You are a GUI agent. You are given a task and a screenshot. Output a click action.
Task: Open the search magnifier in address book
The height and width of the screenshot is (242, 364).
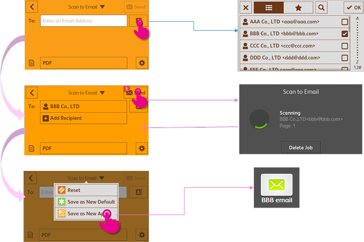[x=321, y=8]
